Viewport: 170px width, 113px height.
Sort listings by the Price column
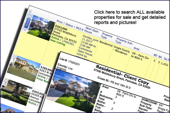(59, 22)
